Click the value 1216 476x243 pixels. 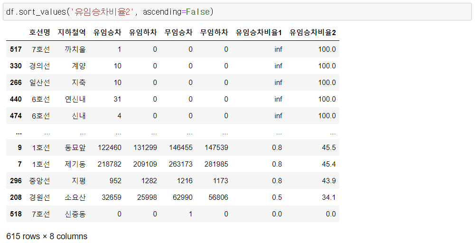[x=185, y=181]
